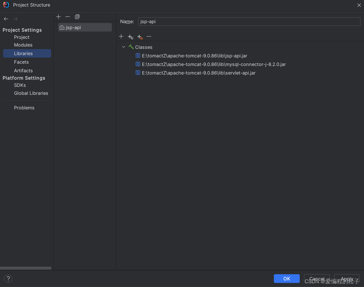Open the Problems page
The height and width of the screenshot is (287, 364).
coord(24,108)
